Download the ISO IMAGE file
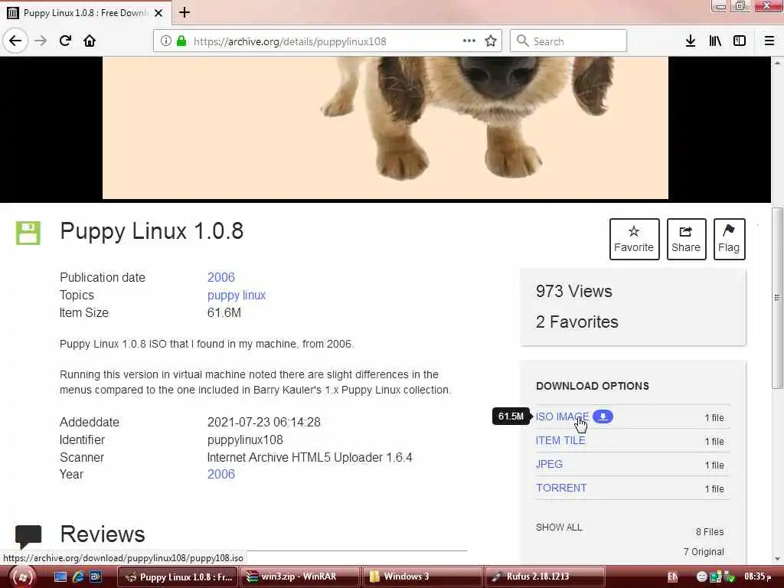 [562, 416]
